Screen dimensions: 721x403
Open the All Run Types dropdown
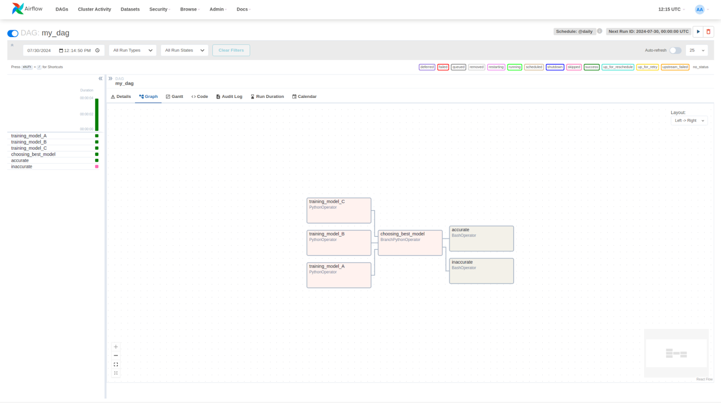point(132,50)
